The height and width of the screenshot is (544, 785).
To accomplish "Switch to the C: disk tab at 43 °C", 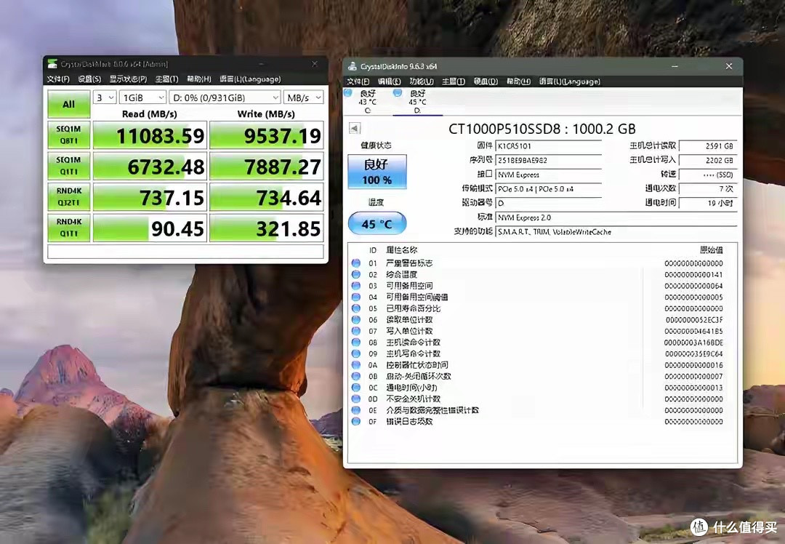I will click(x=368, y=102).
